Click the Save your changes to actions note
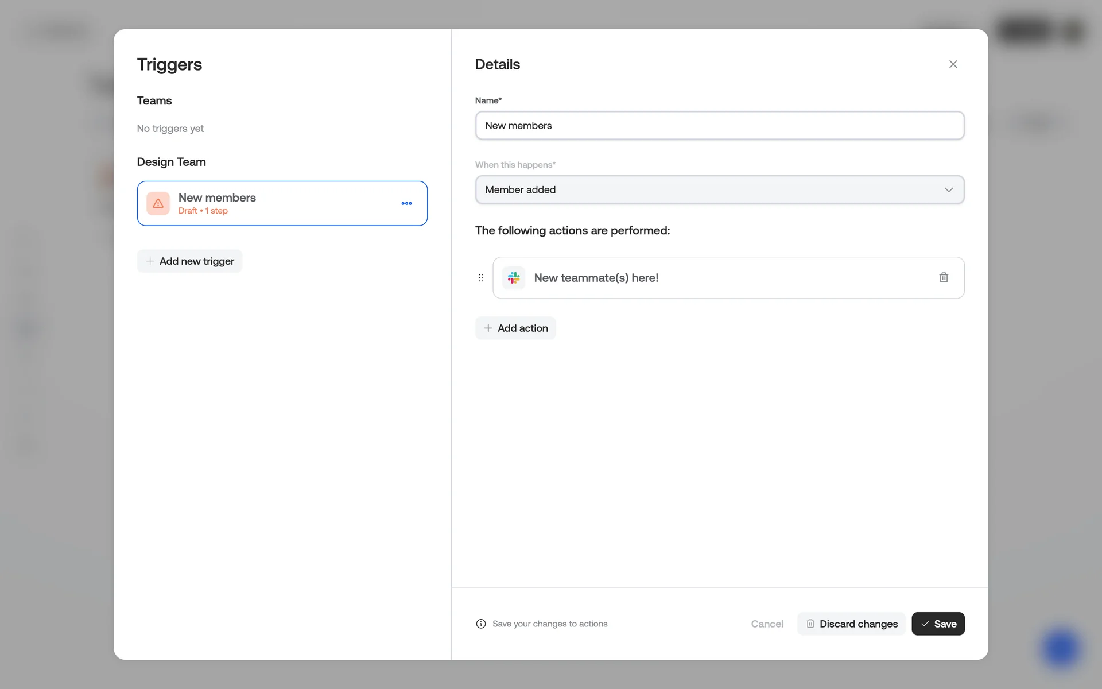Screen dimensions: 1102x689 tap(549, 624)
